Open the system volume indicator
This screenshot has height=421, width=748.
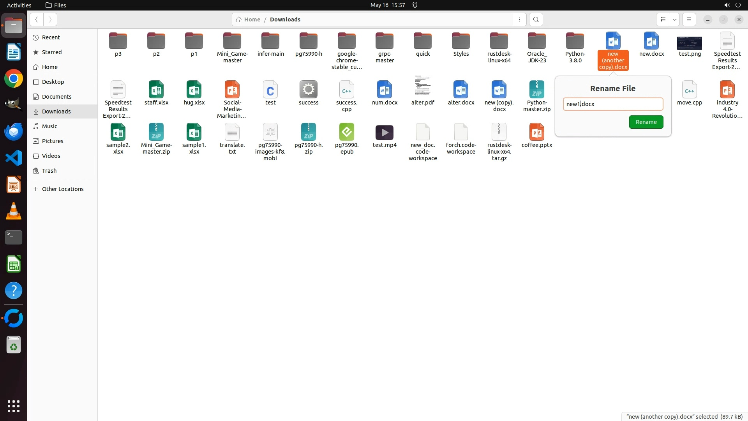[x=727, y=5]
